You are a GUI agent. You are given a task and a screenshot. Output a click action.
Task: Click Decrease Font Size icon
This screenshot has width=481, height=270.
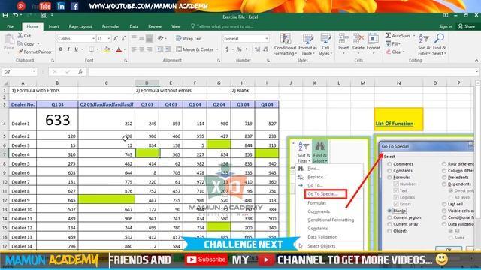(123, 38)
